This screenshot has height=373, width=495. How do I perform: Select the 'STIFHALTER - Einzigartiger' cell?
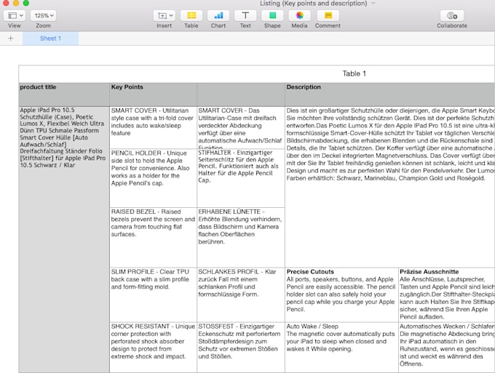(241, 178)
